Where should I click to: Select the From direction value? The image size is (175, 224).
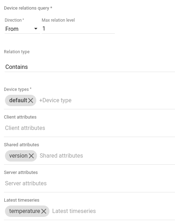12,29
